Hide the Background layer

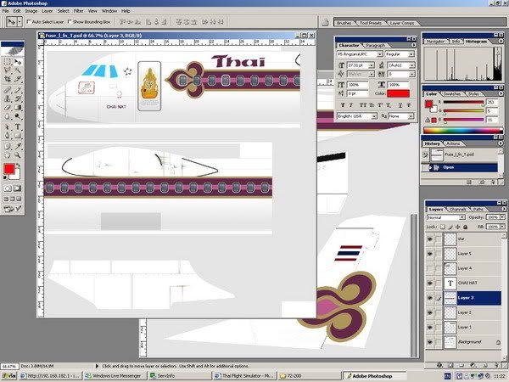(x=430, y=342)
